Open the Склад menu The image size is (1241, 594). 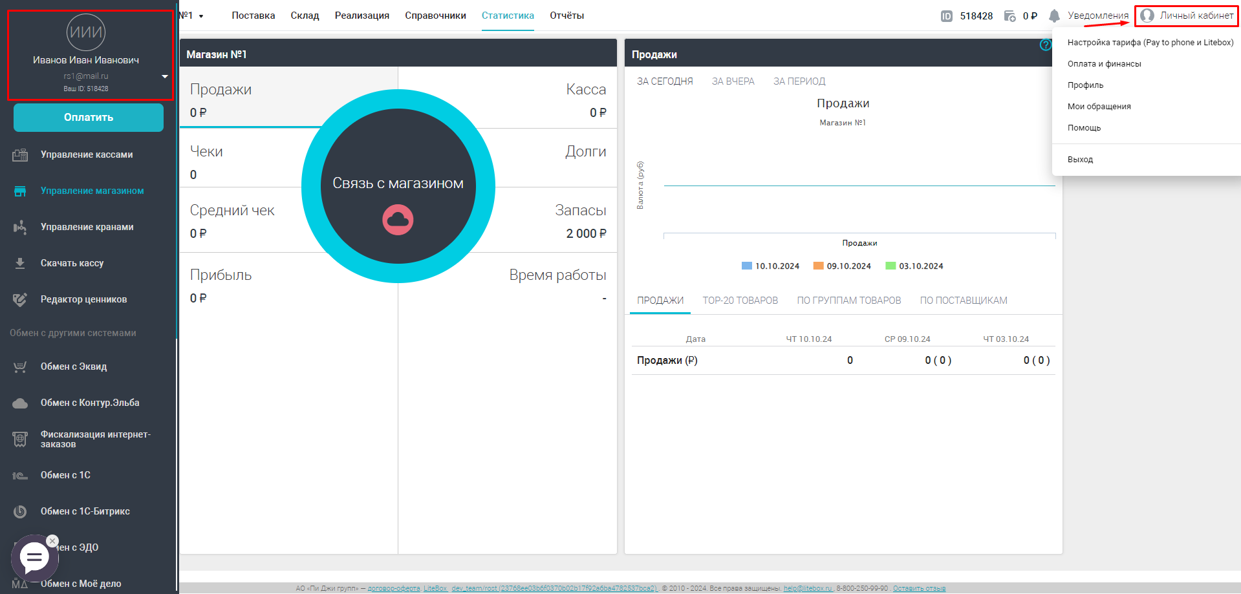[x=305, y=16]
